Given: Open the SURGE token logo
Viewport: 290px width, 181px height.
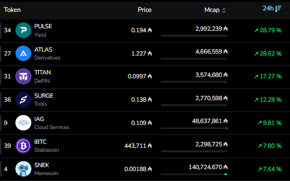Looking at the screenshot, I should (23, 100).
